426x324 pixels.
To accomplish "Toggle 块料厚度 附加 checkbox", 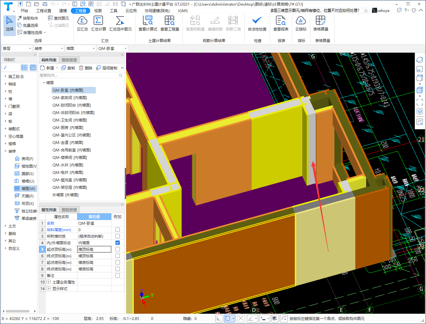I will tap(118, 230).
